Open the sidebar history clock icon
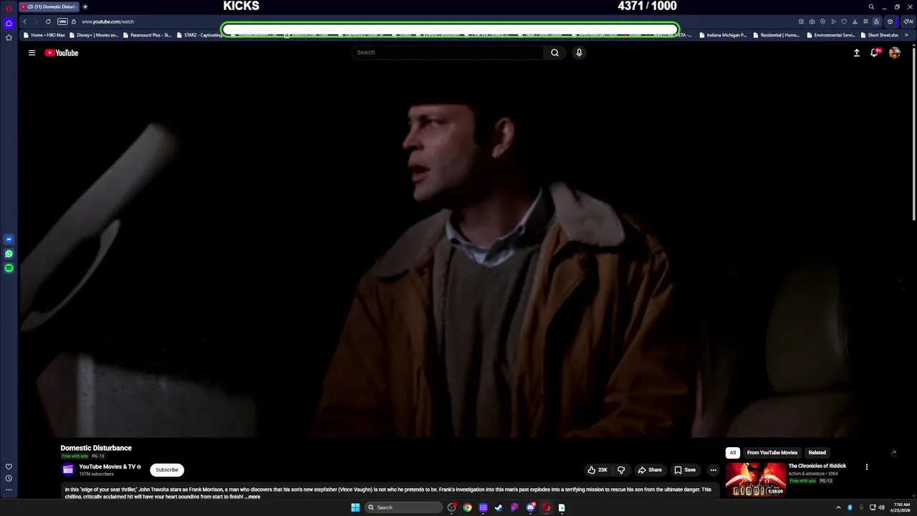Image resolution: width=917 pixels, height=516 pixels. coord(9,478)
